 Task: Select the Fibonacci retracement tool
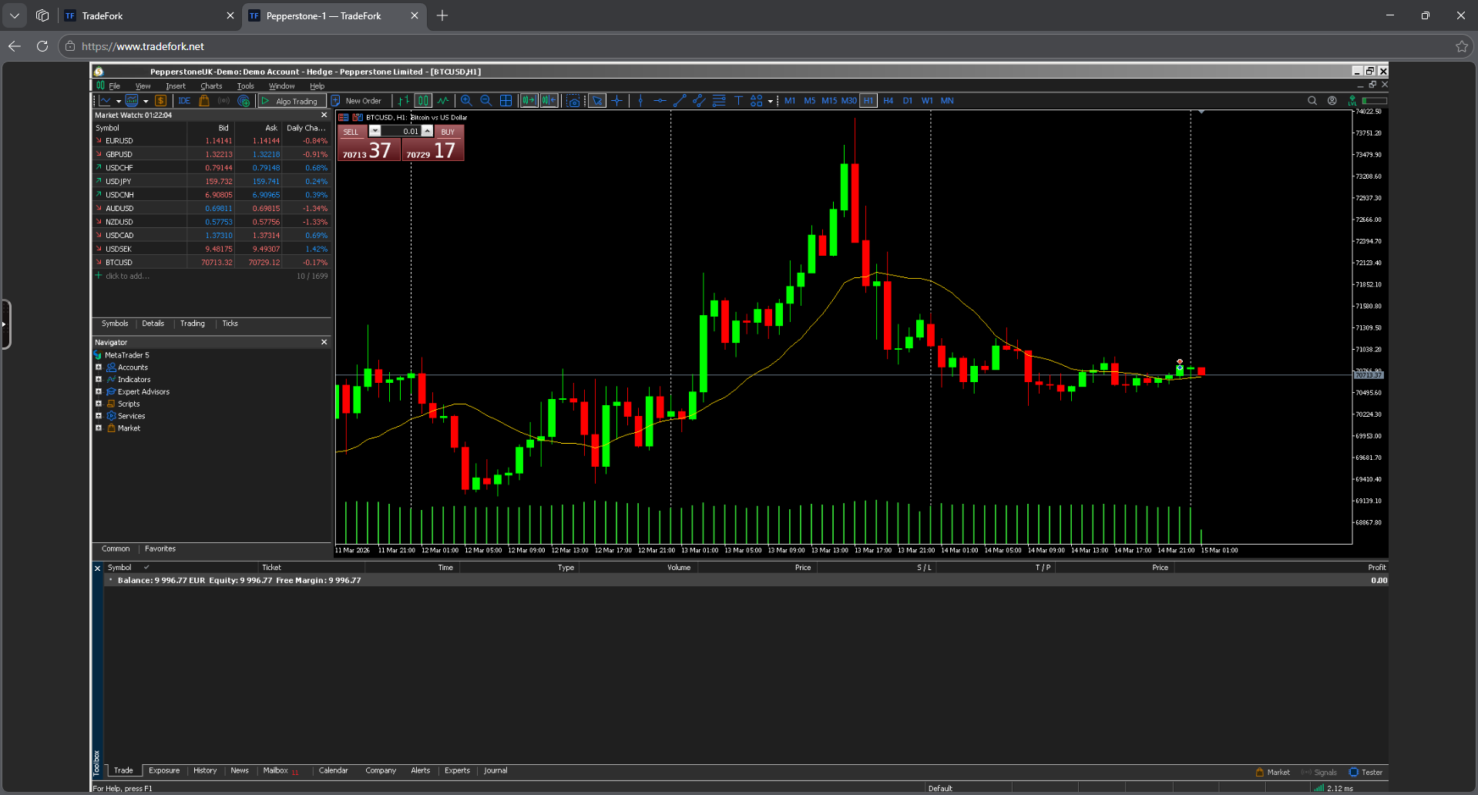point(719,101)
